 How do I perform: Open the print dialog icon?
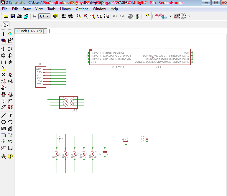[x=19, y=16]
